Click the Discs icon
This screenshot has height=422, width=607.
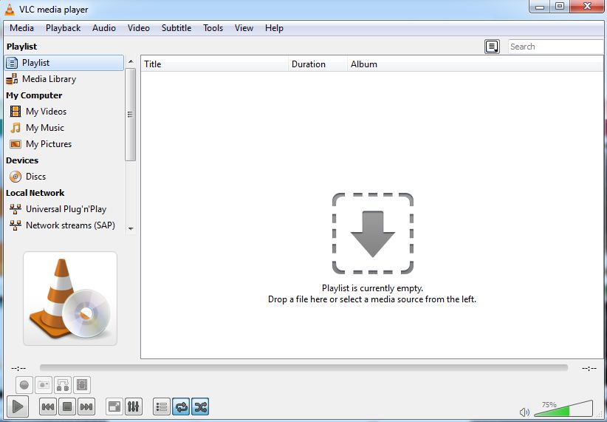point(16,177)
